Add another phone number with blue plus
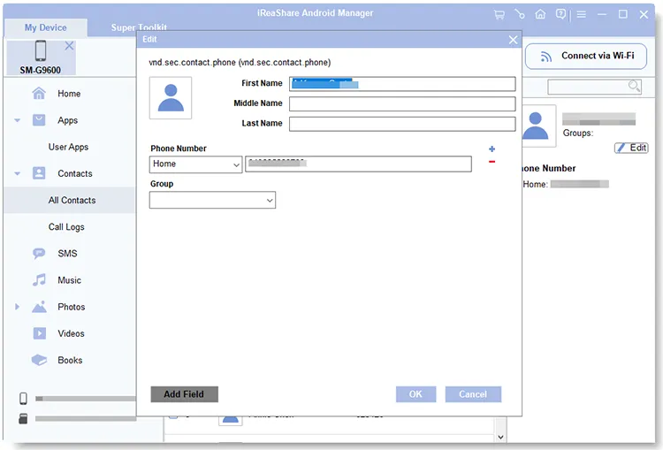663x450 pixels. [x=492, y=149]
